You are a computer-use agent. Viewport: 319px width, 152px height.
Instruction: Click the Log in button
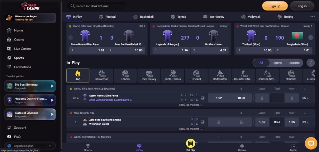point(302,6)
